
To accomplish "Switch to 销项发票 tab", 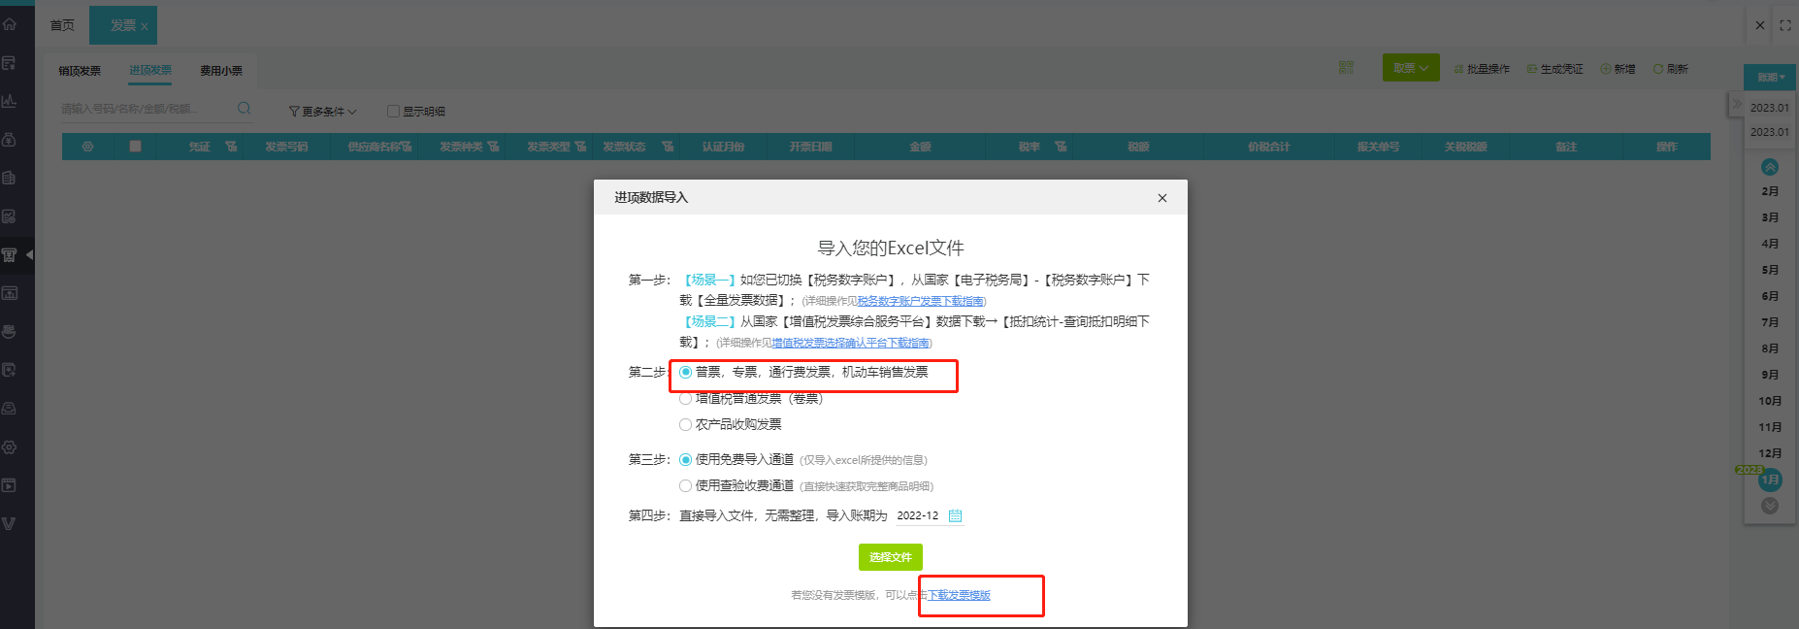I will coord(80,71).
